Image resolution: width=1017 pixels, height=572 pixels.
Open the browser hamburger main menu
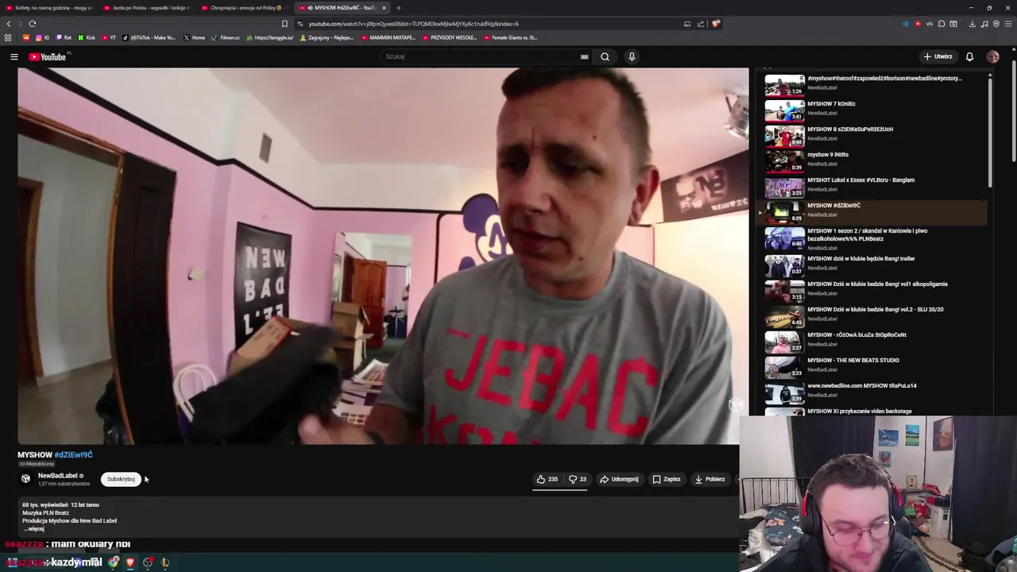click(1008, 24)
